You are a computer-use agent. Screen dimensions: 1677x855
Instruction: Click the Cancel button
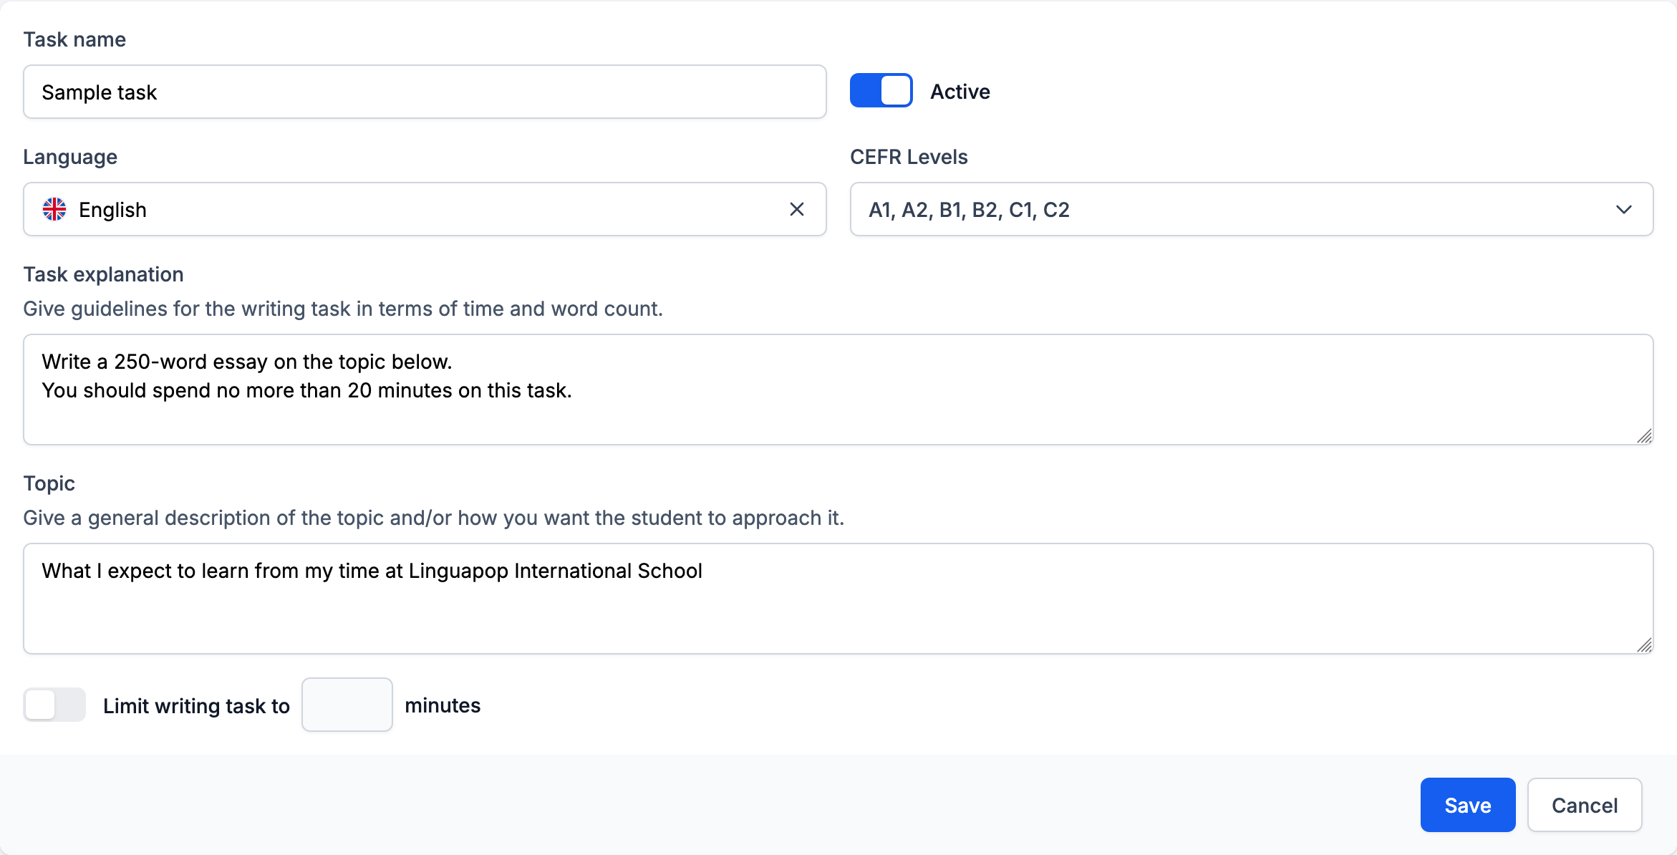[x=1585, y=805]
